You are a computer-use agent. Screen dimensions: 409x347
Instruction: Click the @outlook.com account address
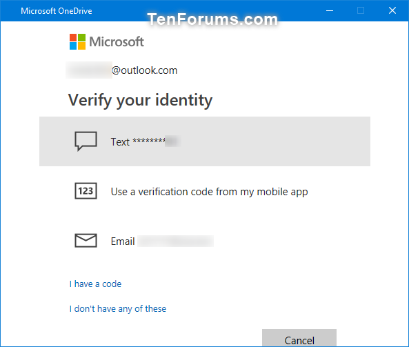click(121, 70)
